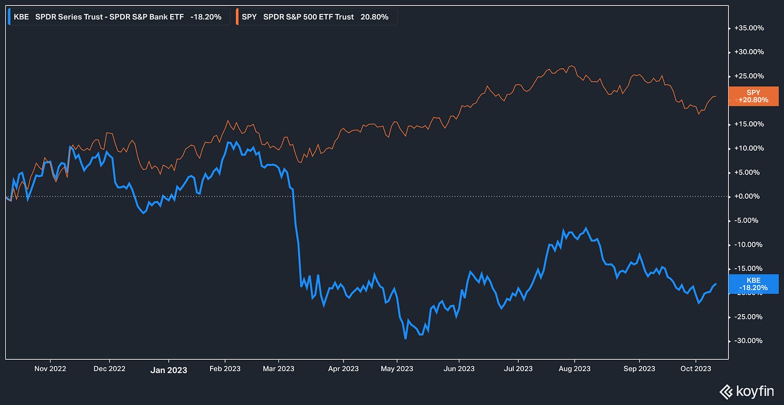Select the SPY legend entry
The width and height of the screenshot is (784, 405).
click(x=316, y=17)
